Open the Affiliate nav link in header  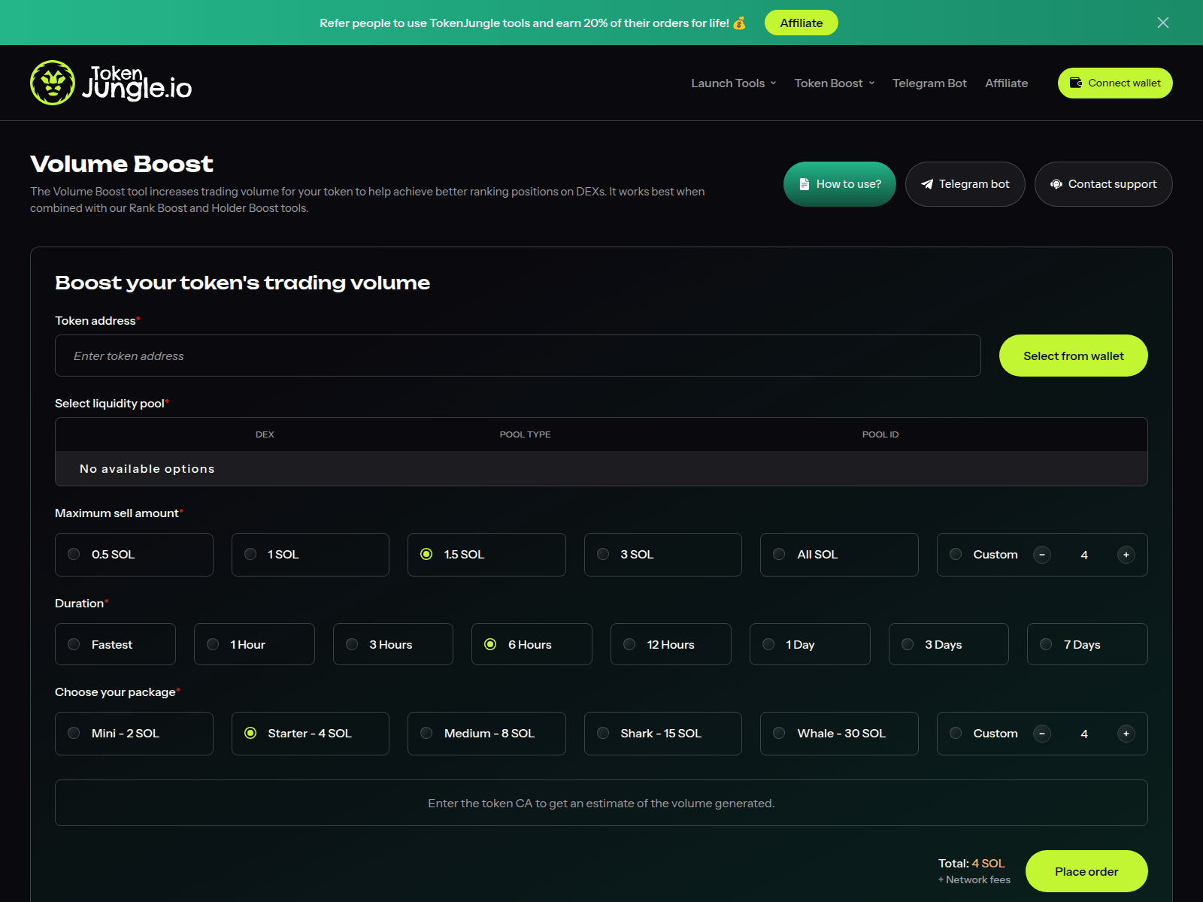click(1007, 83)
